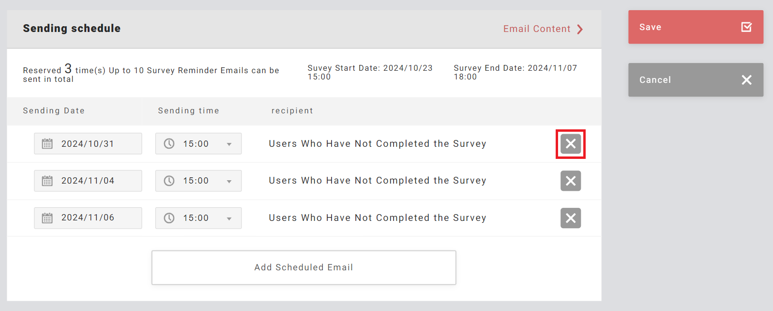Add a new scheduled email
The height and width of the screenshot is (311, 773).
tap(303, 267)
